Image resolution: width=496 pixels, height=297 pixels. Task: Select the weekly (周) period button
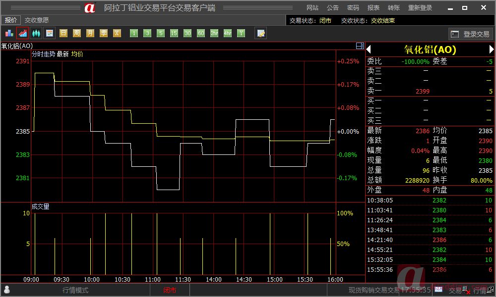click(77, 33)
